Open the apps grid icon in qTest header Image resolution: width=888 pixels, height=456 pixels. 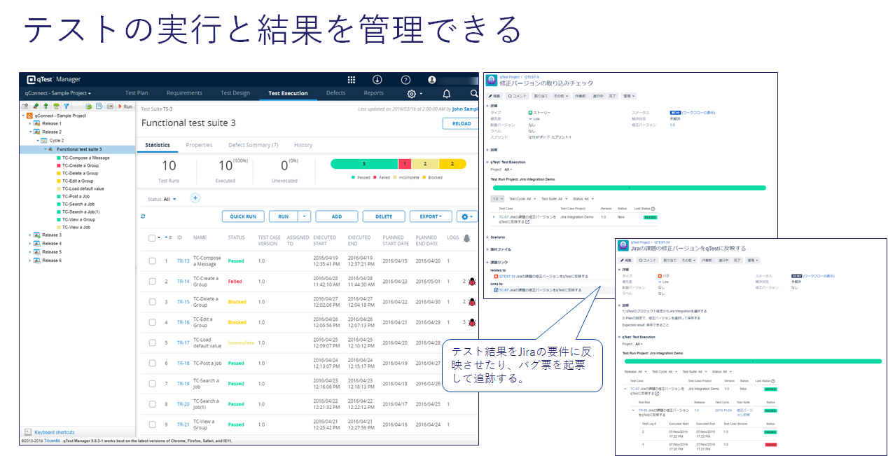click(x=352, y=80)
